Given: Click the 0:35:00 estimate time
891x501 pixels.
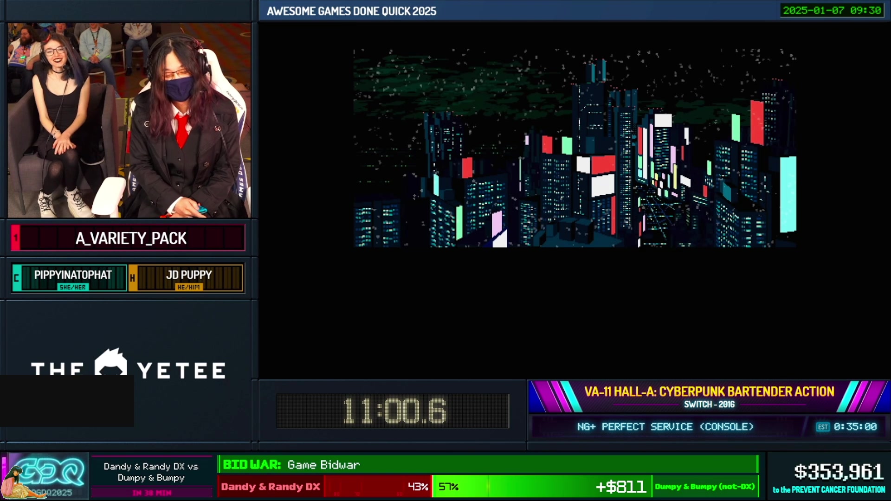Looking at the screenshot, I should (855, 427).
